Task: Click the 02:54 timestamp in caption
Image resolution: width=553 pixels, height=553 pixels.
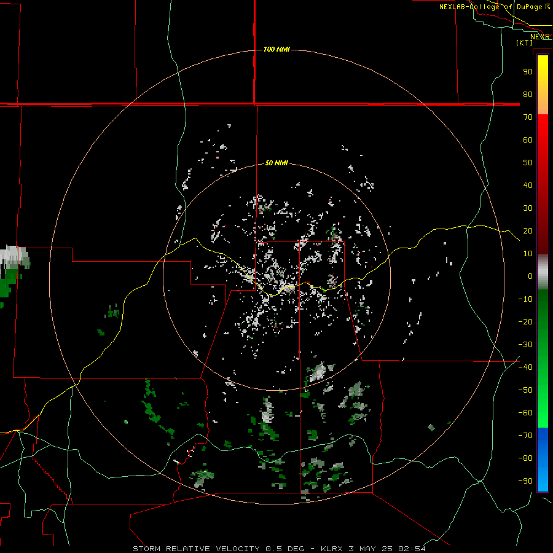Action: pos(412,549)
